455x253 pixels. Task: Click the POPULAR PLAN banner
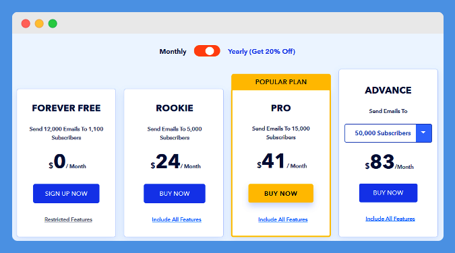coord(281,82)
